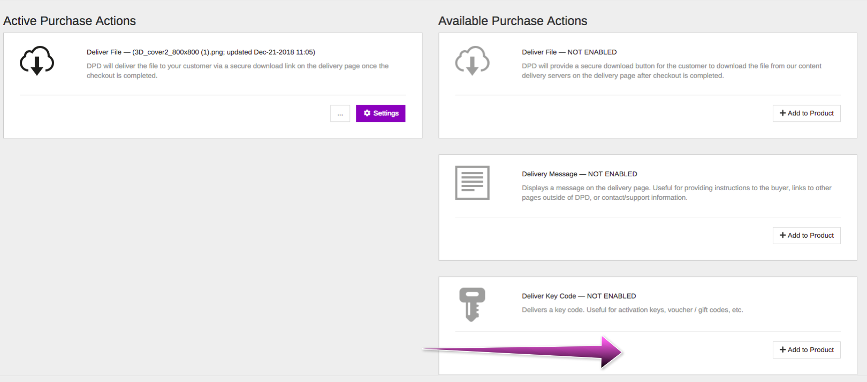Click description 'Displays a message on the delivery page'
Viewport: 867px width, 382px height.
click(676, 193)
